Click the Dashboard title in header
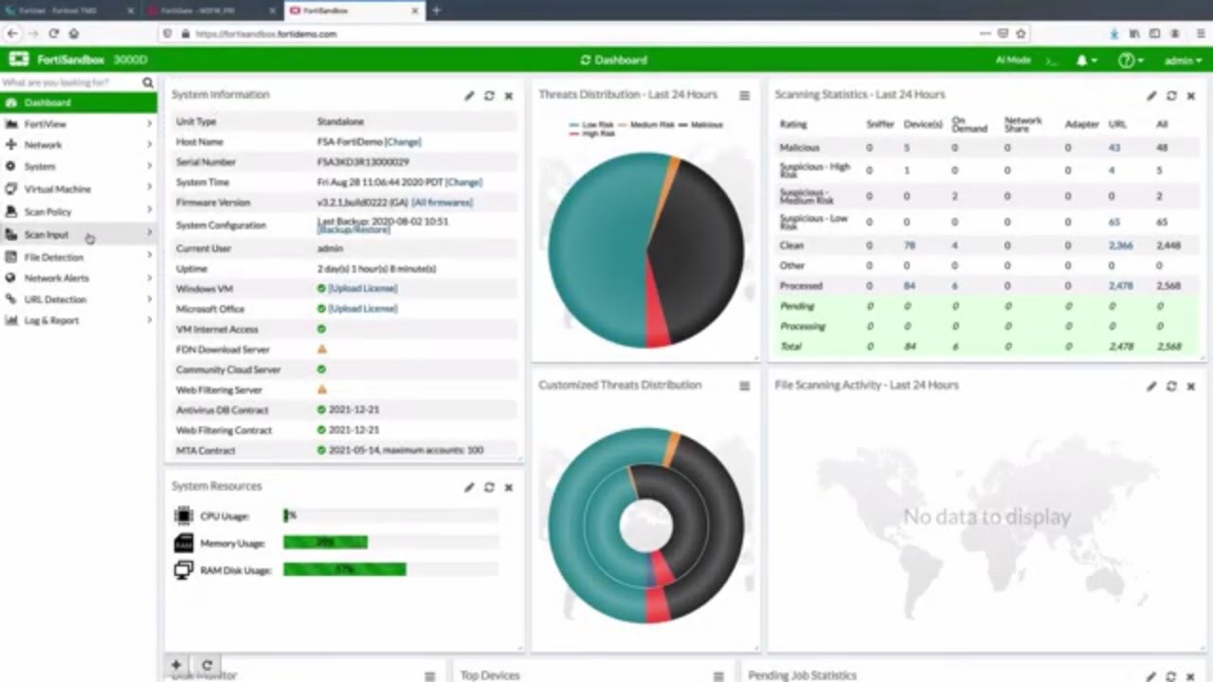Image resolution: width=1213 pixels, height=682 pixels. point(614,60)
